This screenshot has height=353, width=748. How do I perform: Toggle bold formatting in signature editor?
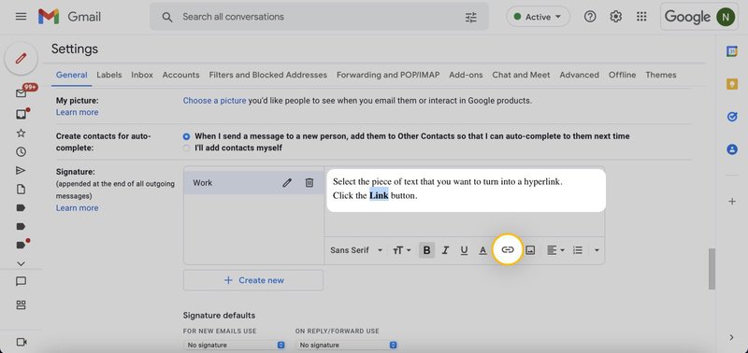[x=427, y=250]
